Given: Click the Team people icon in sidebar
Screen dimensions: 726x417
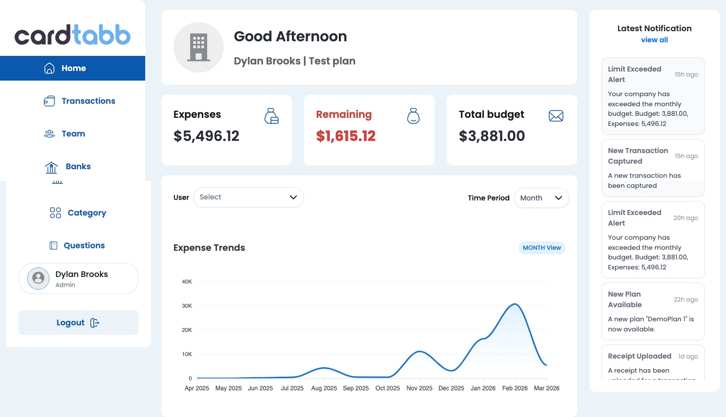Looking at the screenshot, I should 49,134.
